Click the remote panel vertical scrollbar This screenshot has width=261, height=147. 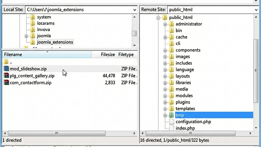click(x=255, y=70)
